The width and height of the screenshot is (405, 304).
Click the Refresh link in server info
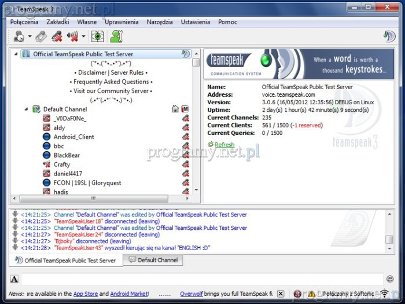click(224, 145)
